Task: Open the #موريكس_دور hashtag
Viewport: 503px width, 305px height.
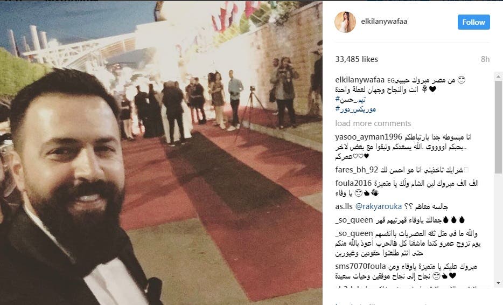Action: pyautogui.click(x=355, y=109)
